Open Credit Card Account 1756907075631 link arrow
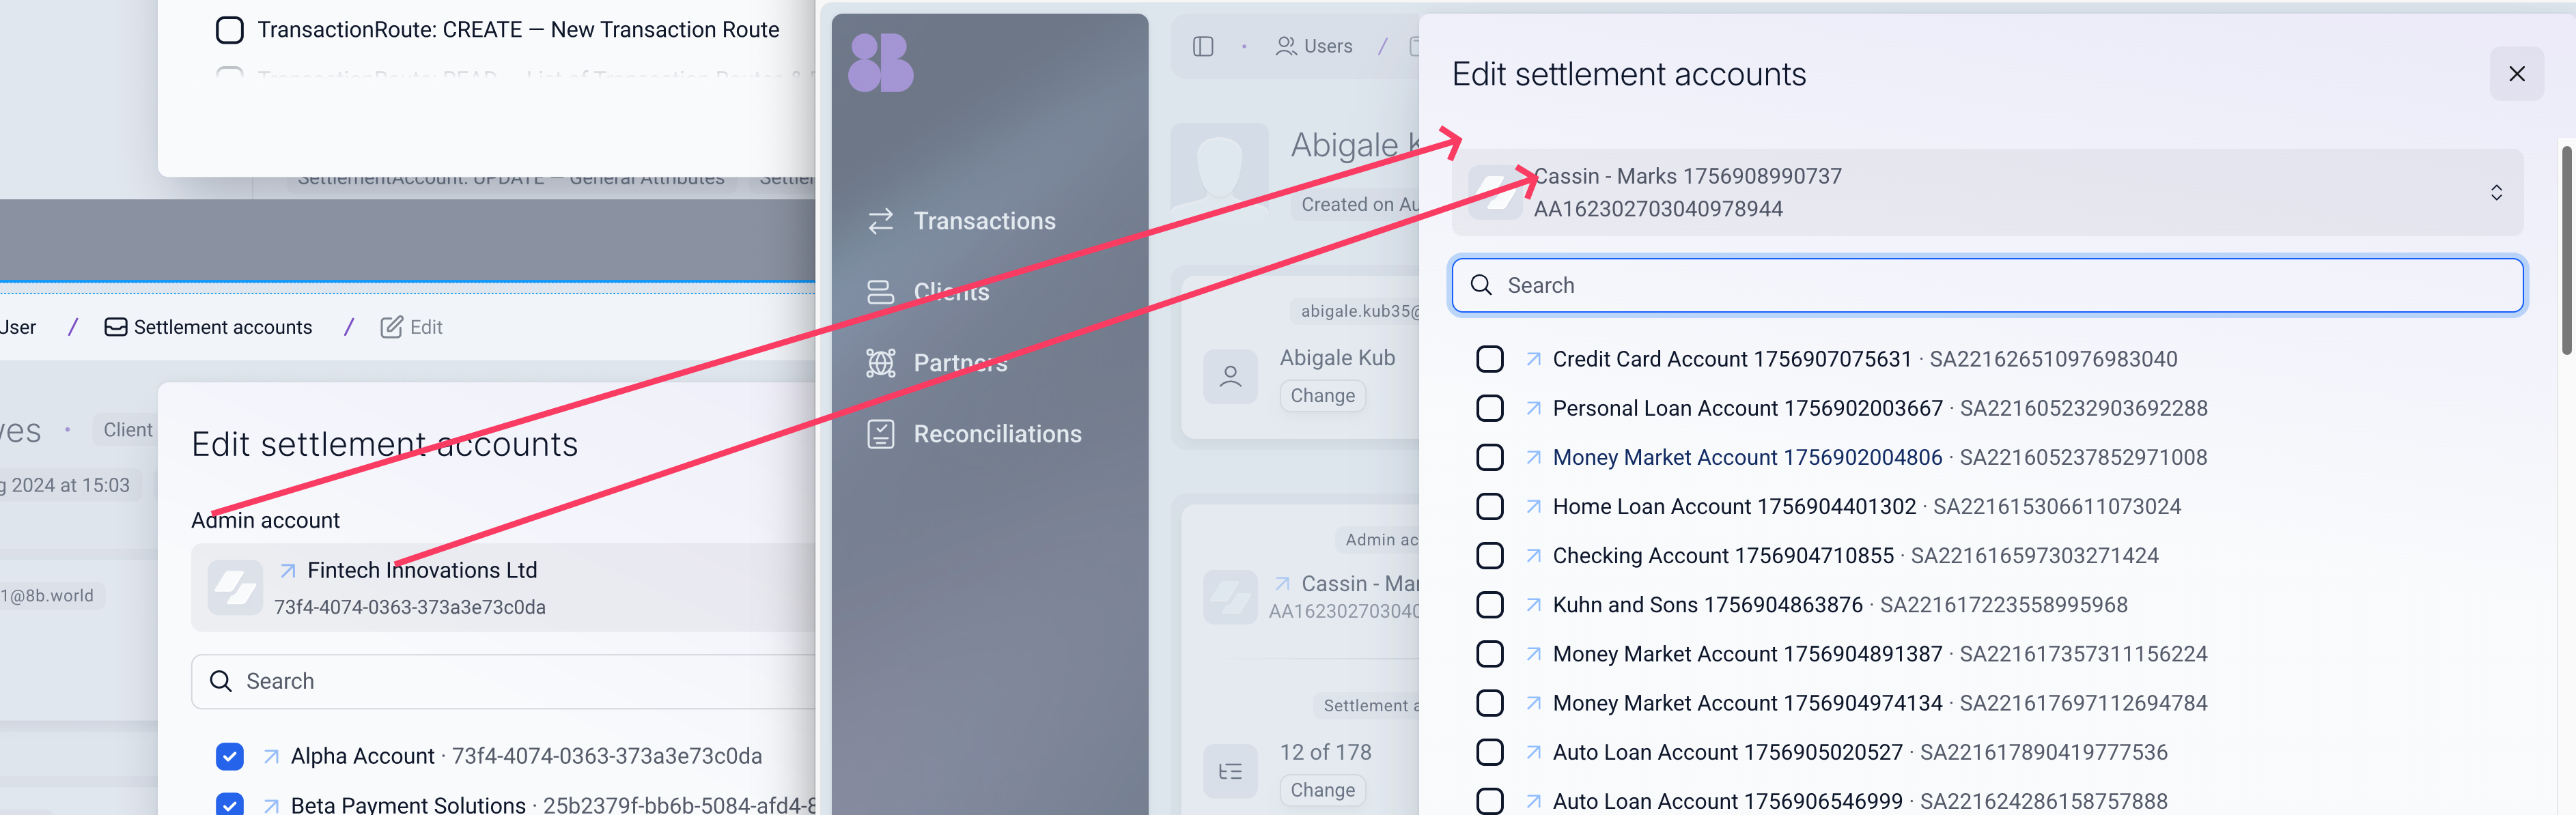The image size is (2576, 815). pyautogui.click(x=1533, y=359)
